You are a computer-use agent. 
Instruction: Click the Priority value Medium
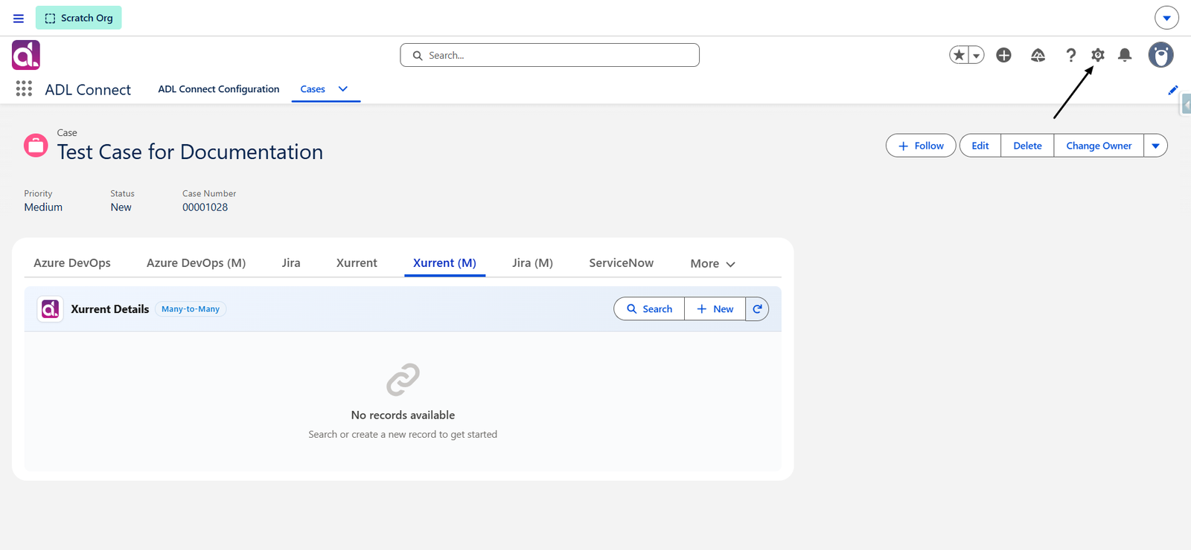(43, 207)
